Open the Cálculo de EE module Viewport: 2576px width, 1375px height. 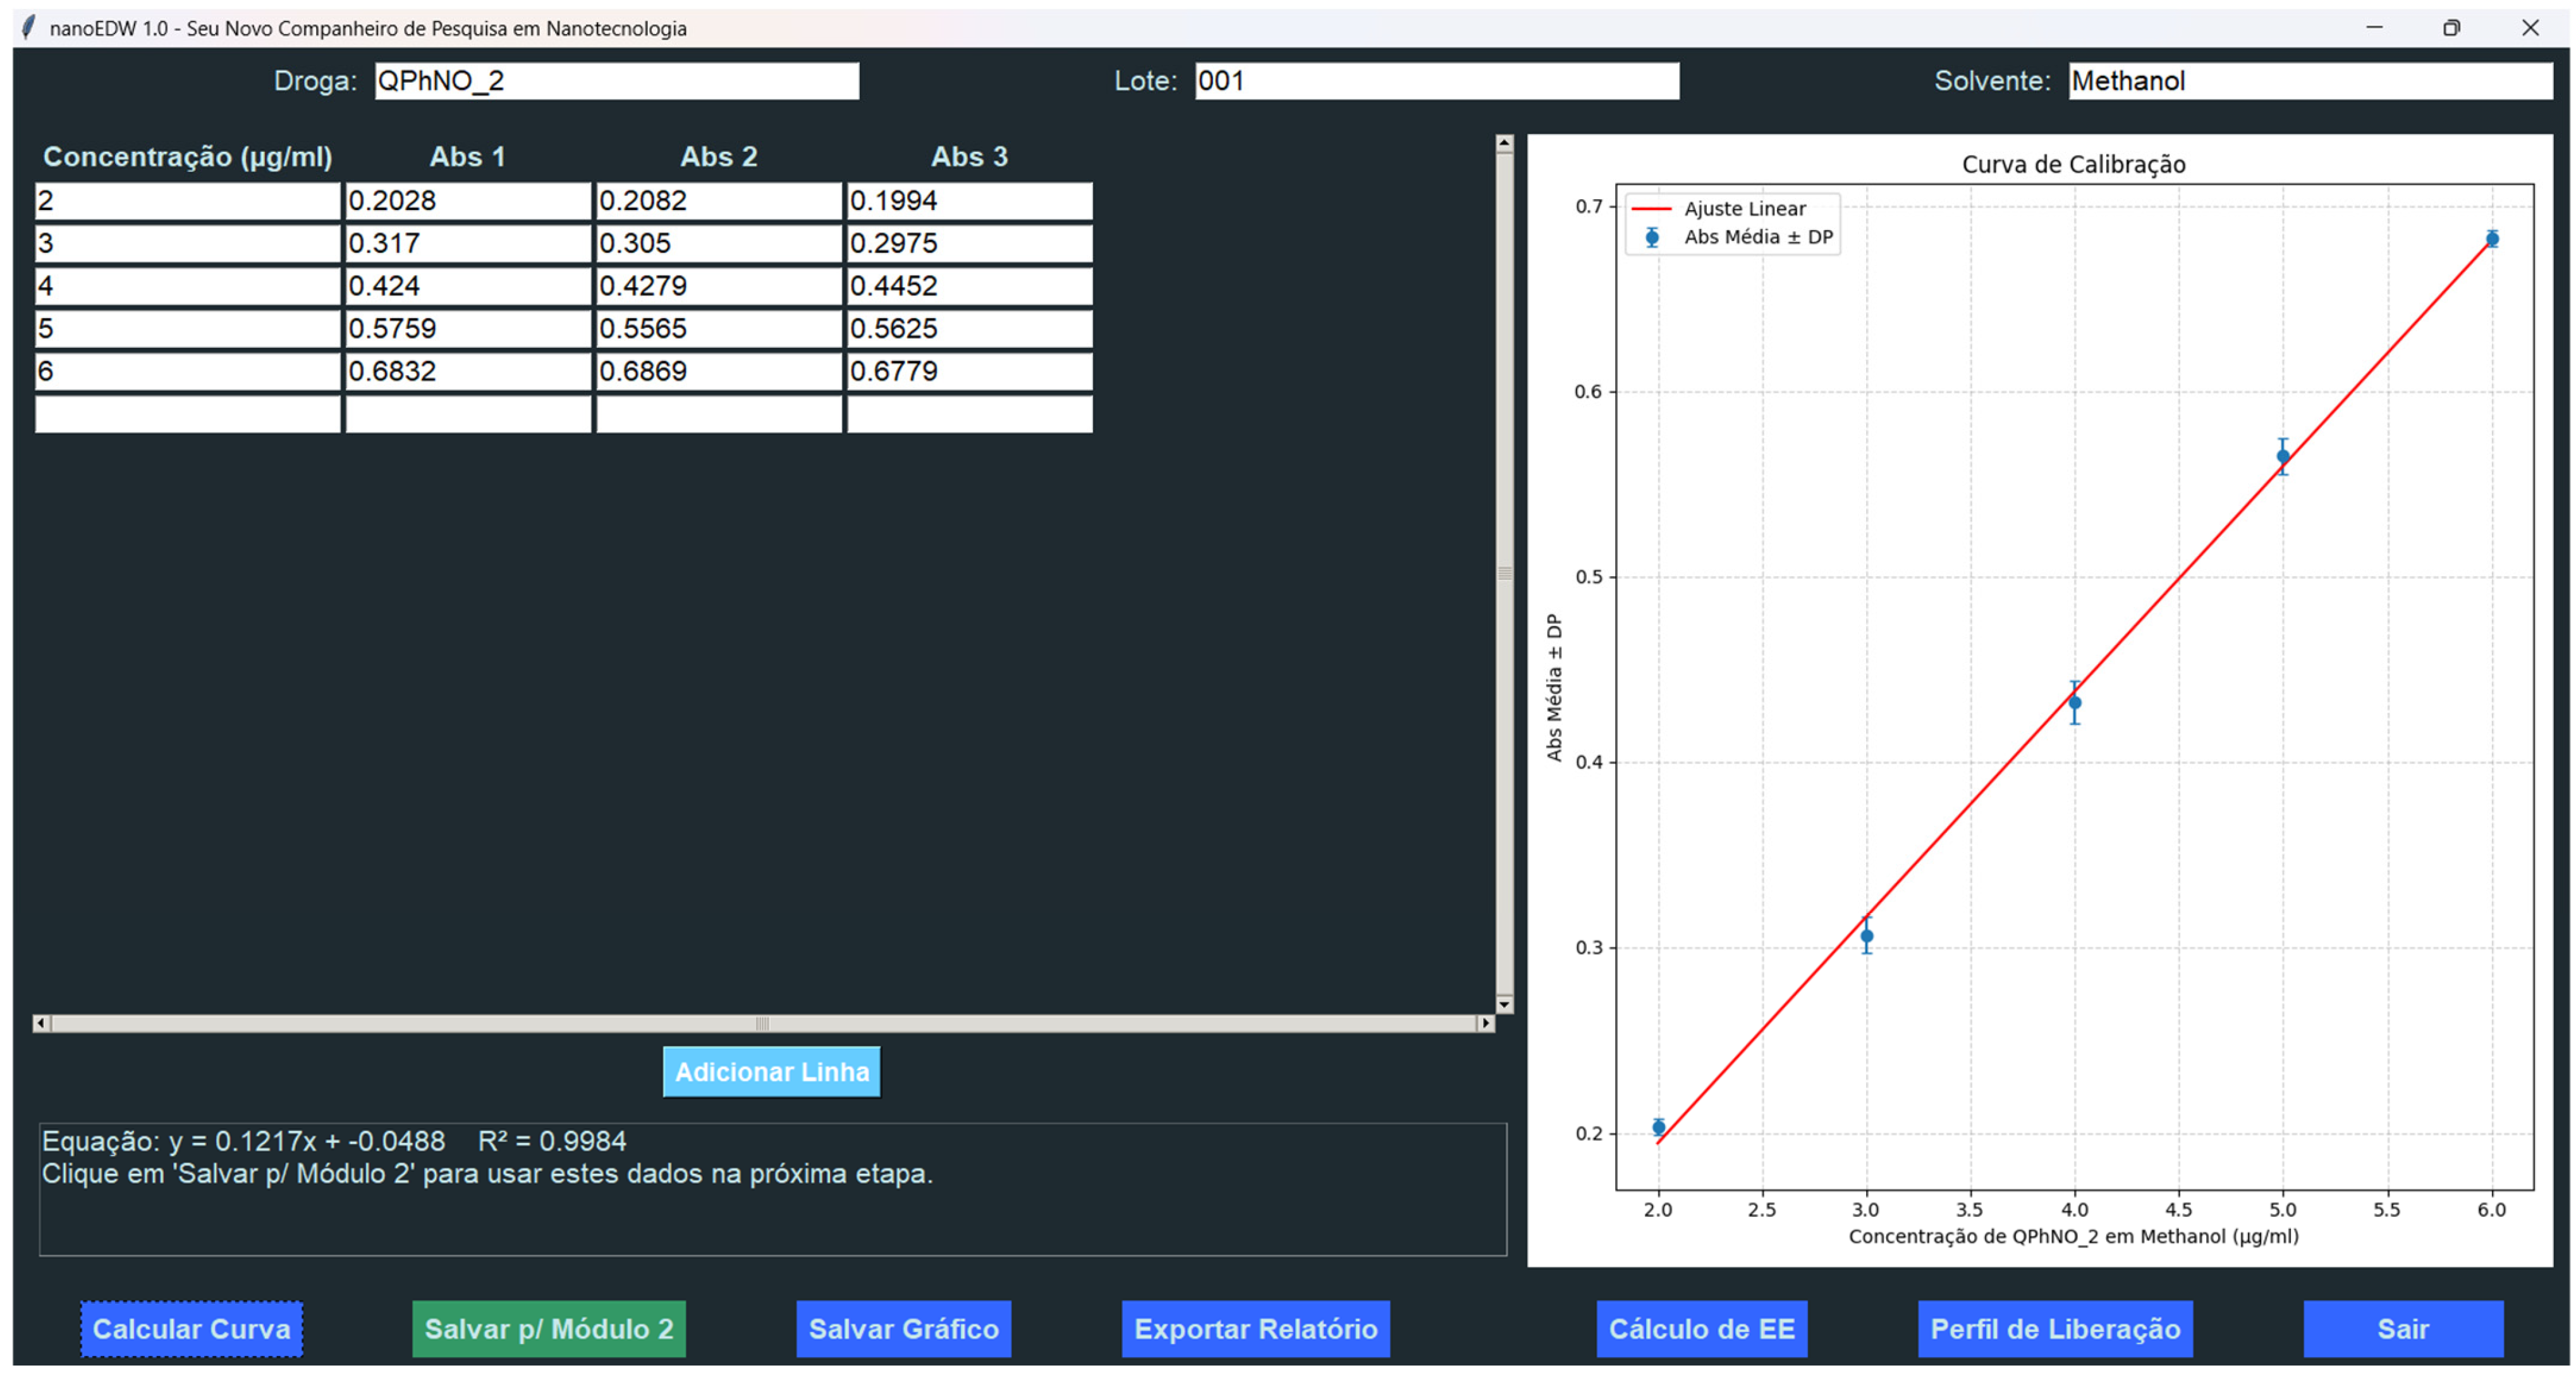click(x=1701, y=1329)
